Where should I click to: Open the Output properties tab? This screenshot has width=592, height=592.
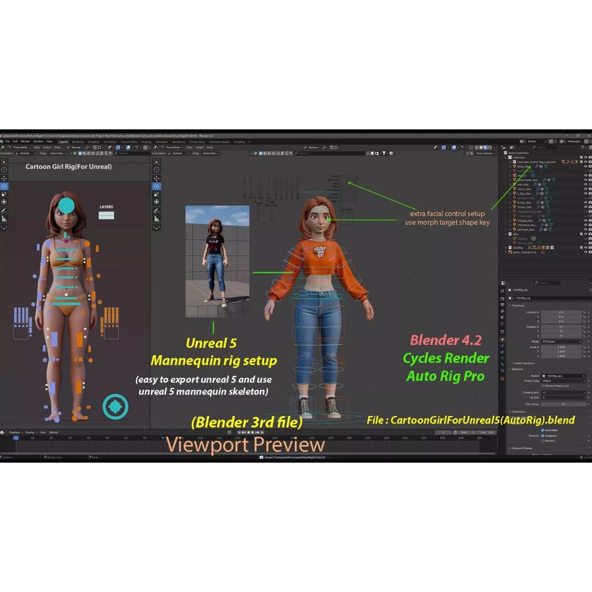[x=502, y=305]
